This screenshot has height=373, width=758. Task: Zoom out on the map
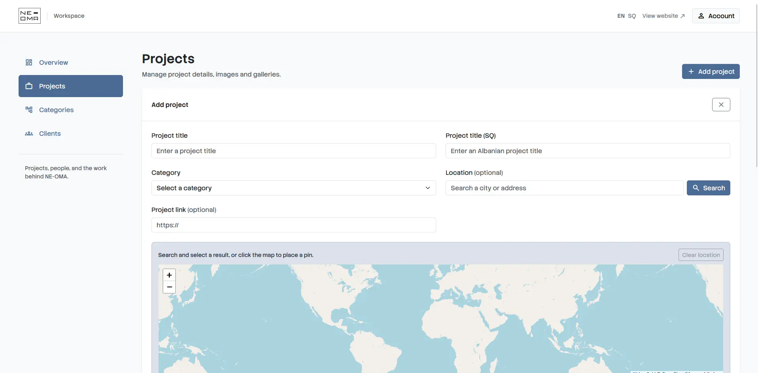[169, 287]
